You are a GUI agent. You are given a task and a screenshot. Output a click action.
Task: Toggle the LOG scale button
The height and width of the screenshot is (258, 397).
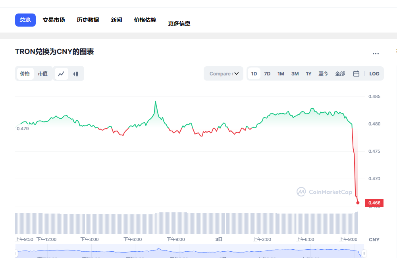pyautogui.click(x=374, y=74)
